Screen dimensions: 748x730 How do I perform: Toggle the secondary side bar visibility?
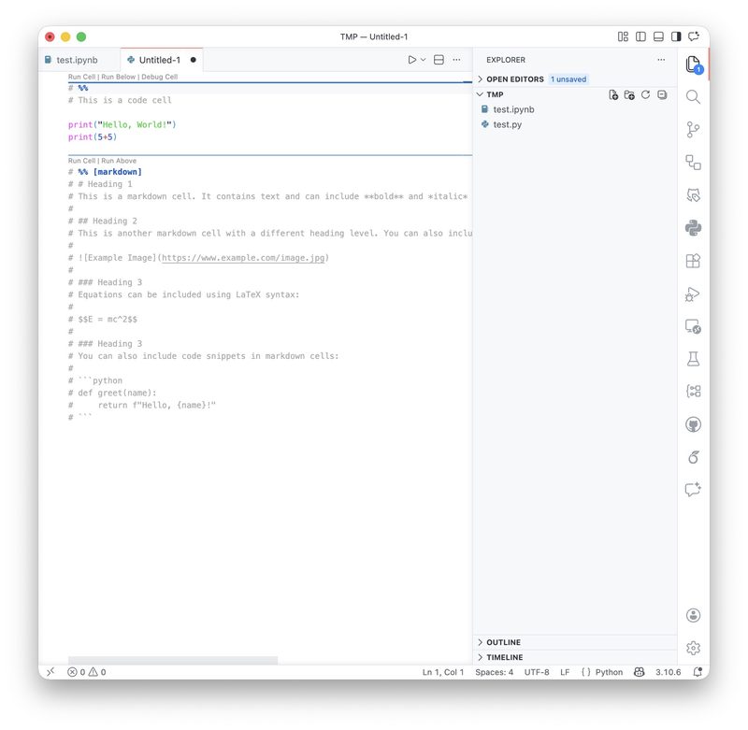pos(676,36)
